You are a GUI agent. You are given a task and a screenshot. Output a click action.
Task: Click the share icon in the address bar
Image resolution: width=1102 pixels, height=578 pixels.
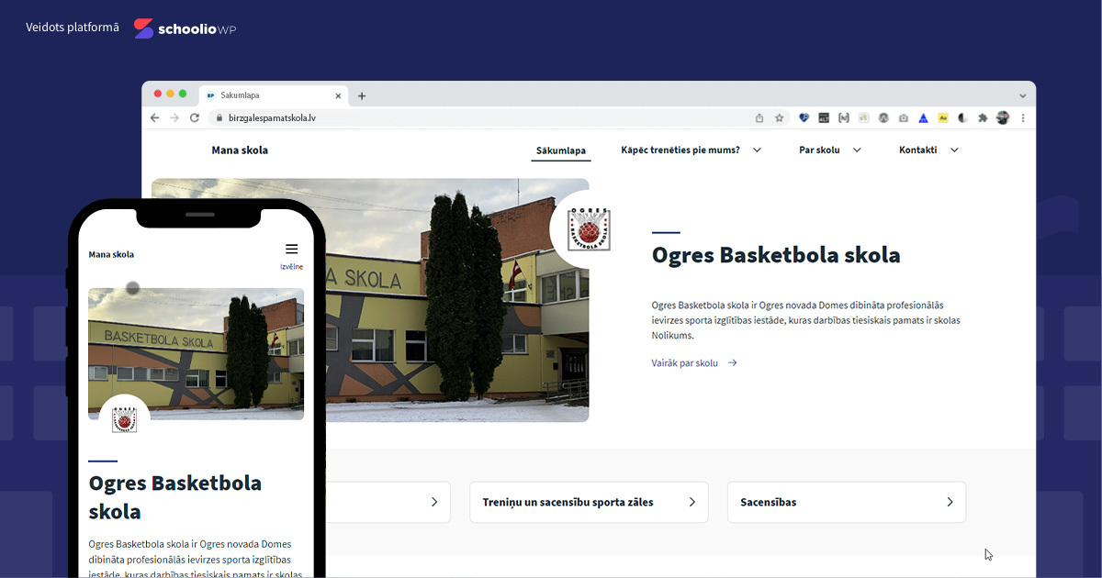(759, 117)
